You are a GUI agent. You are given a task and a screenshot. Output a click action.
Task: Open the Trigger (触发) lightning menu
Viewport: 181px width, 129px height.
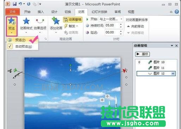(71, 26)
